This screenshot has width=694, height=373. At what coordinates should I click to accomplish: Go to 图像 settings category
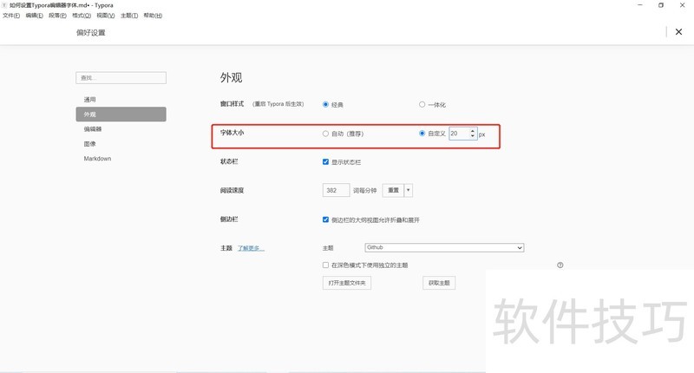pyautogui.click(x=121, y=144)
